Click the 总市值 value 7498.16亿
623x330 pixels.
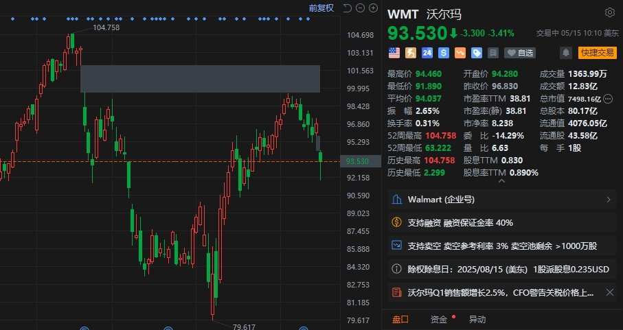[x=585, y=99]
